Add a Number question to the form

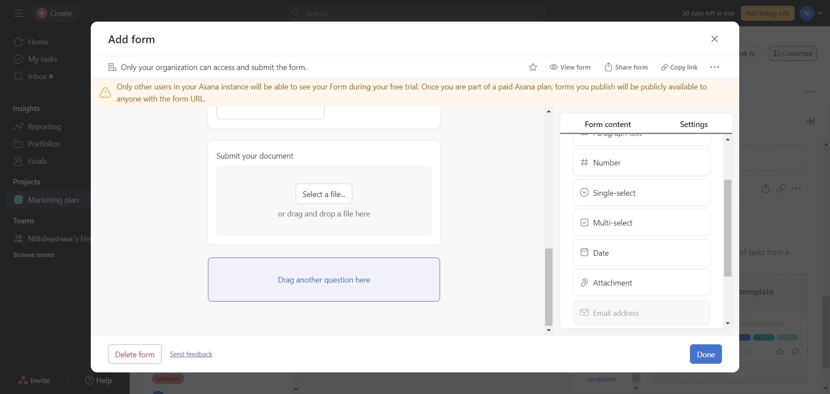[x=641, y=162]
